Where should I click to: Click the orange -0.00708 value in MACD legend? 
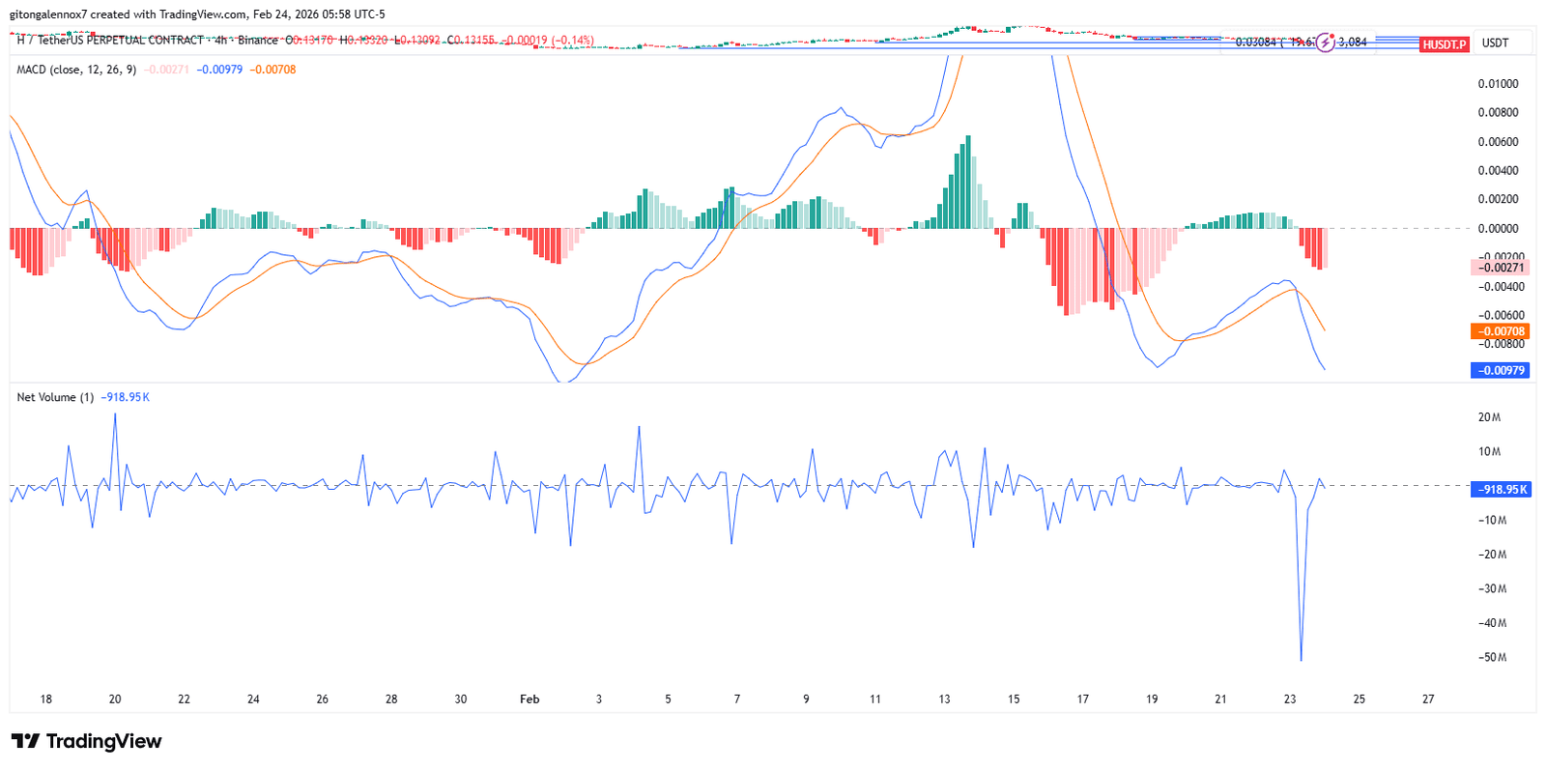272,70
